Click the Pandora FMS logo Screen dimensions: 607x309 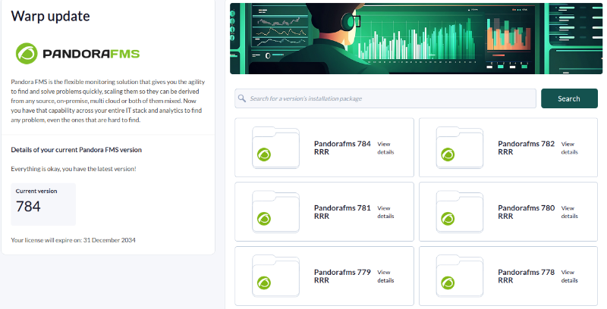click(x=77, y=53)
